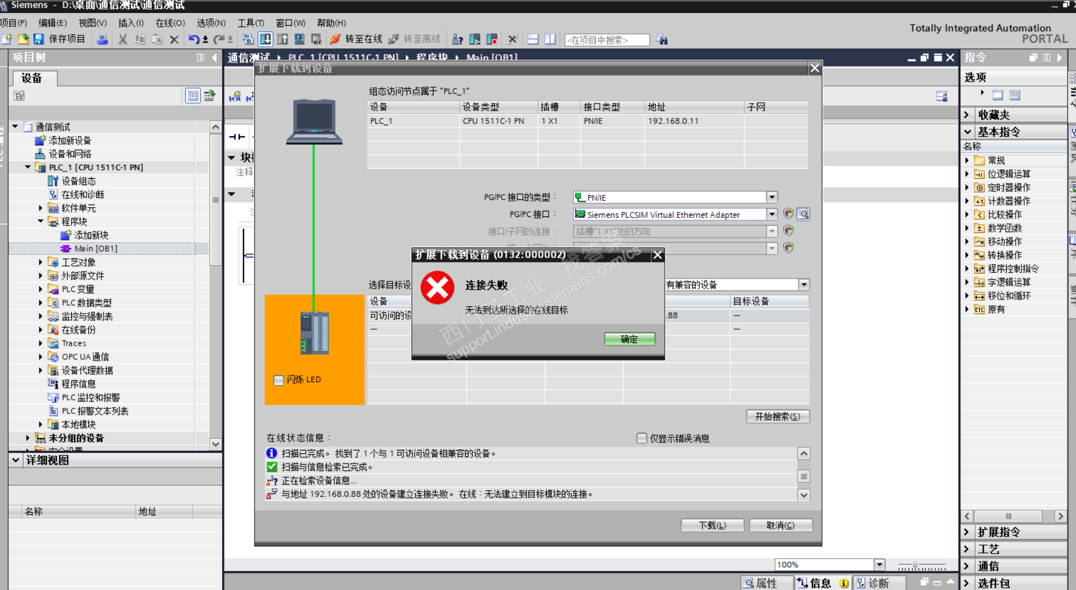
Task: Open the 100% zoom level dropdown
Action: point(879,564)
